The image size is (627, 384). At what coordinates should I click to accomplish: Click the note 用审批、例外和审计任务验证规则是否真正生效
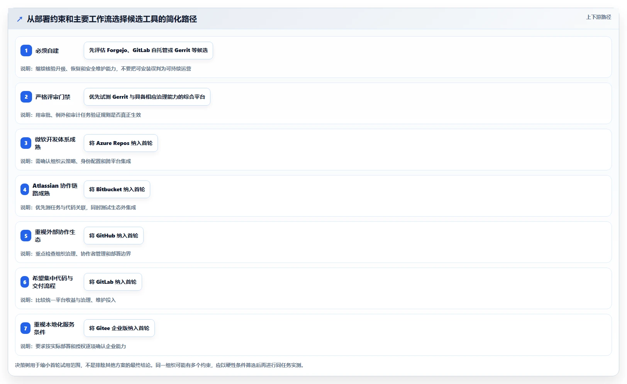click(81, 115)
